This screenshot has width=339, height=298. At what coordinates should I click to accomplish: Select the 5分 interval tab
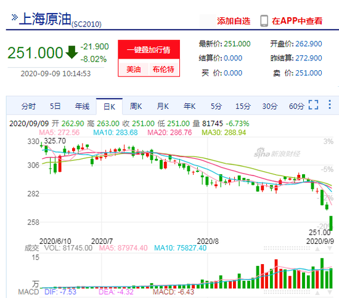216,107
